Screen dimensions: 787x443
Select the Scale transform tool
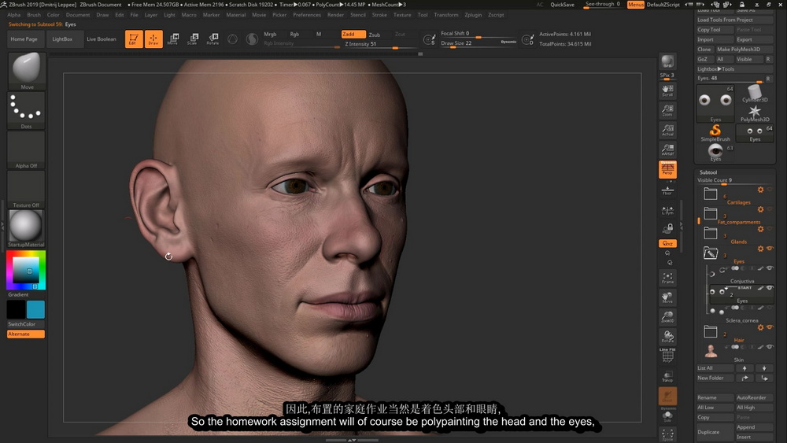[x=193, y=39]
